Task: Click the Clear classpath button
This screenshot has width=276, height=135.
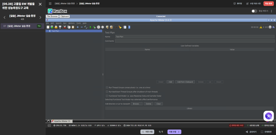Action: click(159, 104)
